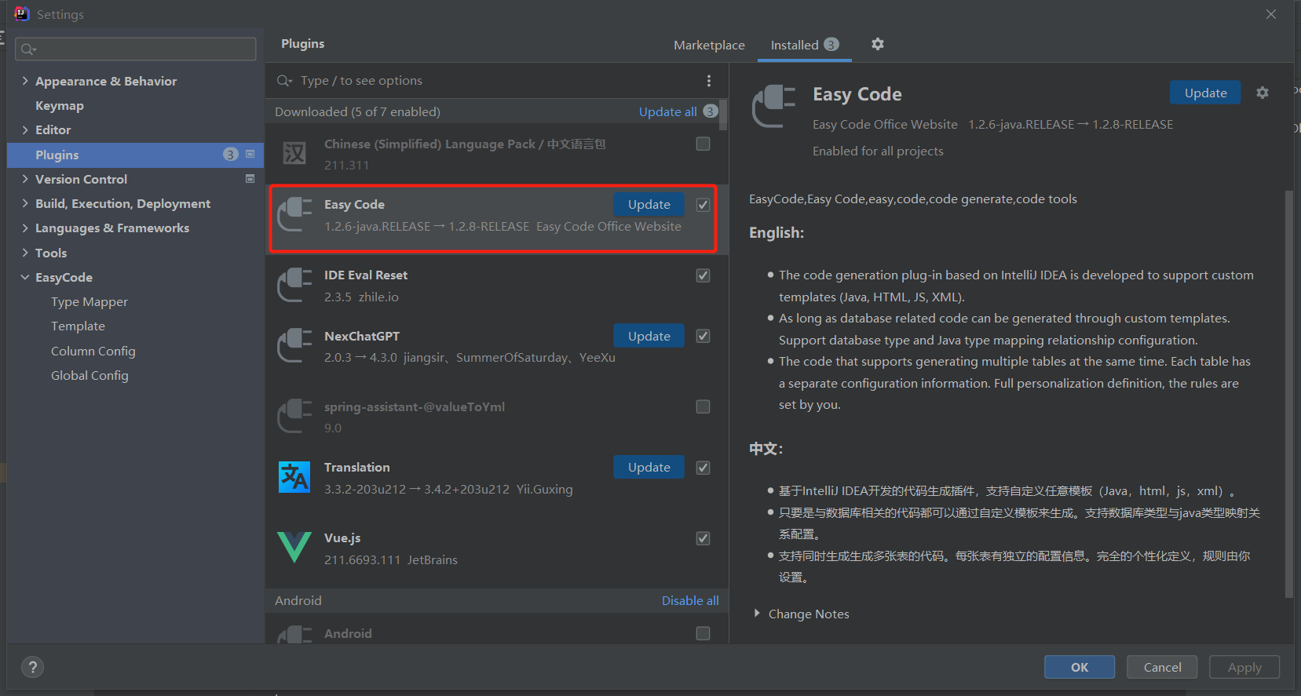Viewport: 1301px width, 696px height.
Task: Open the Easy Code detail gear menu
Action: point(1263,93)
